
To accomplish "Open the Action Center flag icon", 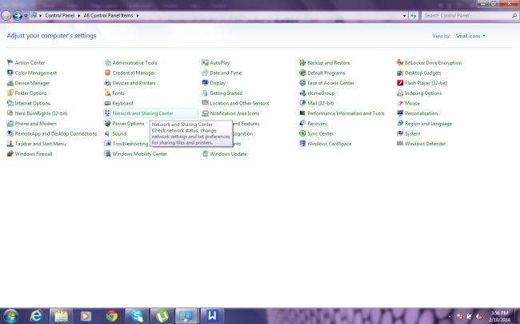I will click(10, 62).
